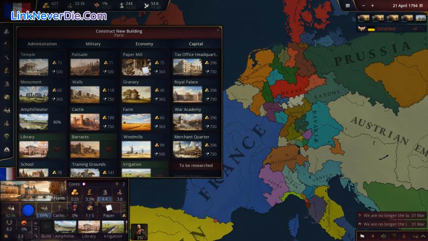Build the Castle in Paris
Screen dimensions: 428x241
[x=85, y=122]
